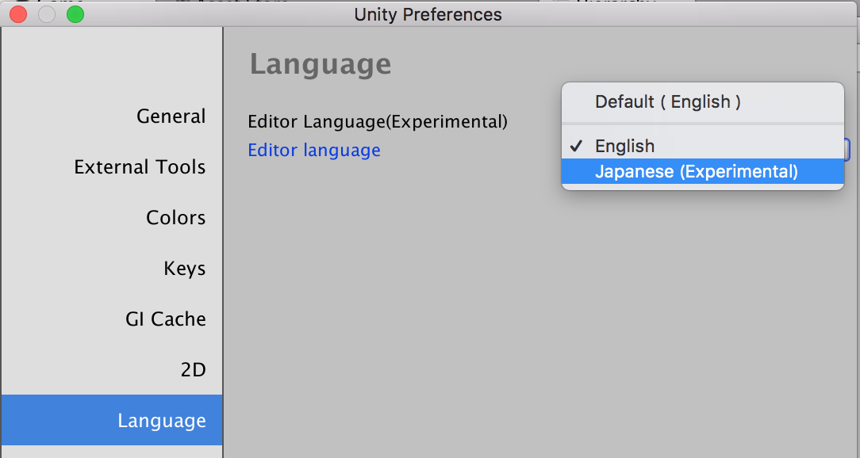Click the Language heading in the pane
860x458 pixels.
pyautogui.click(x=321, y=64)
